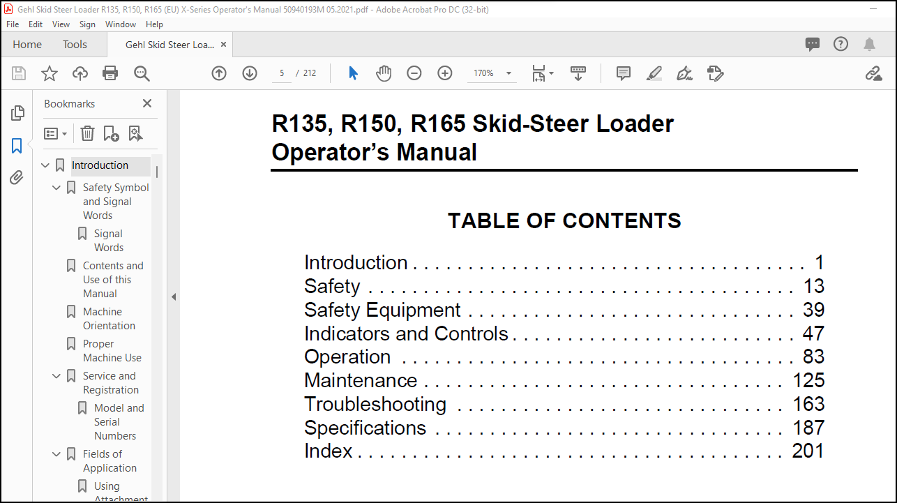Zoom in with plus icon

445,73
